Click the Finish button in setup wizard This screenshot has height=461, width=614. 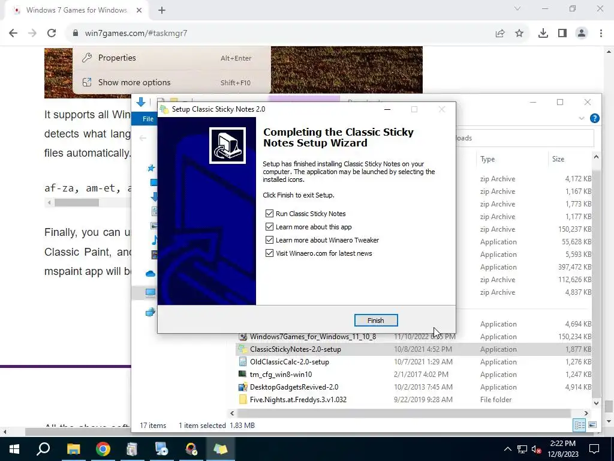point(375,321)
